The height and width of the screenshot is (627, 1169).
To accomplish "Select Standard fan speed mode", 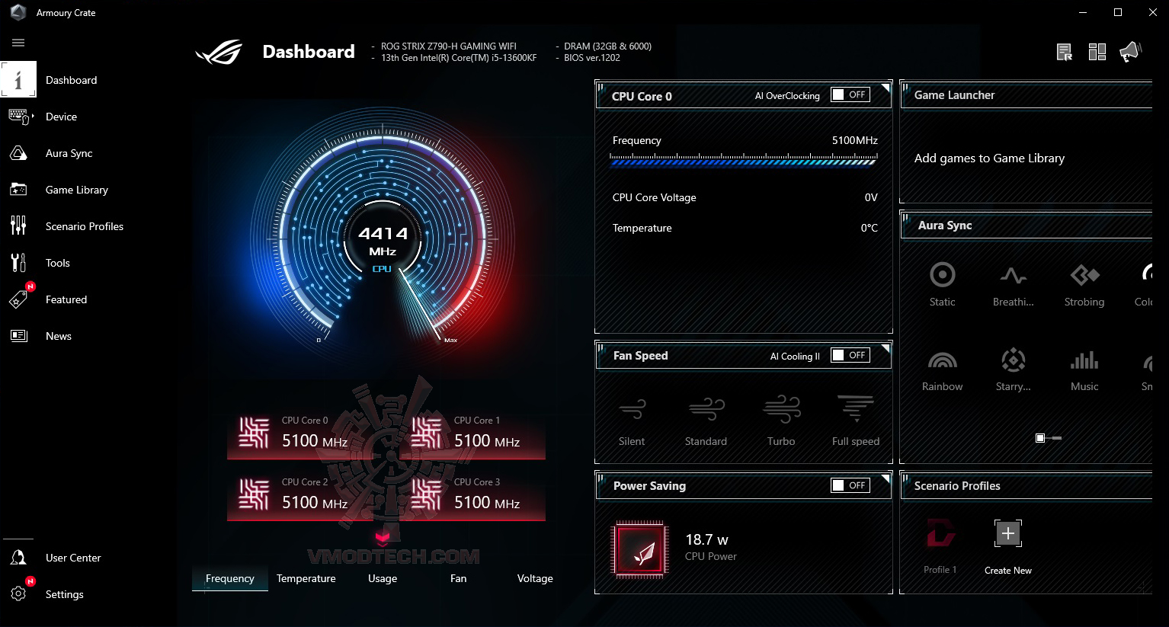I will (706, 421).
